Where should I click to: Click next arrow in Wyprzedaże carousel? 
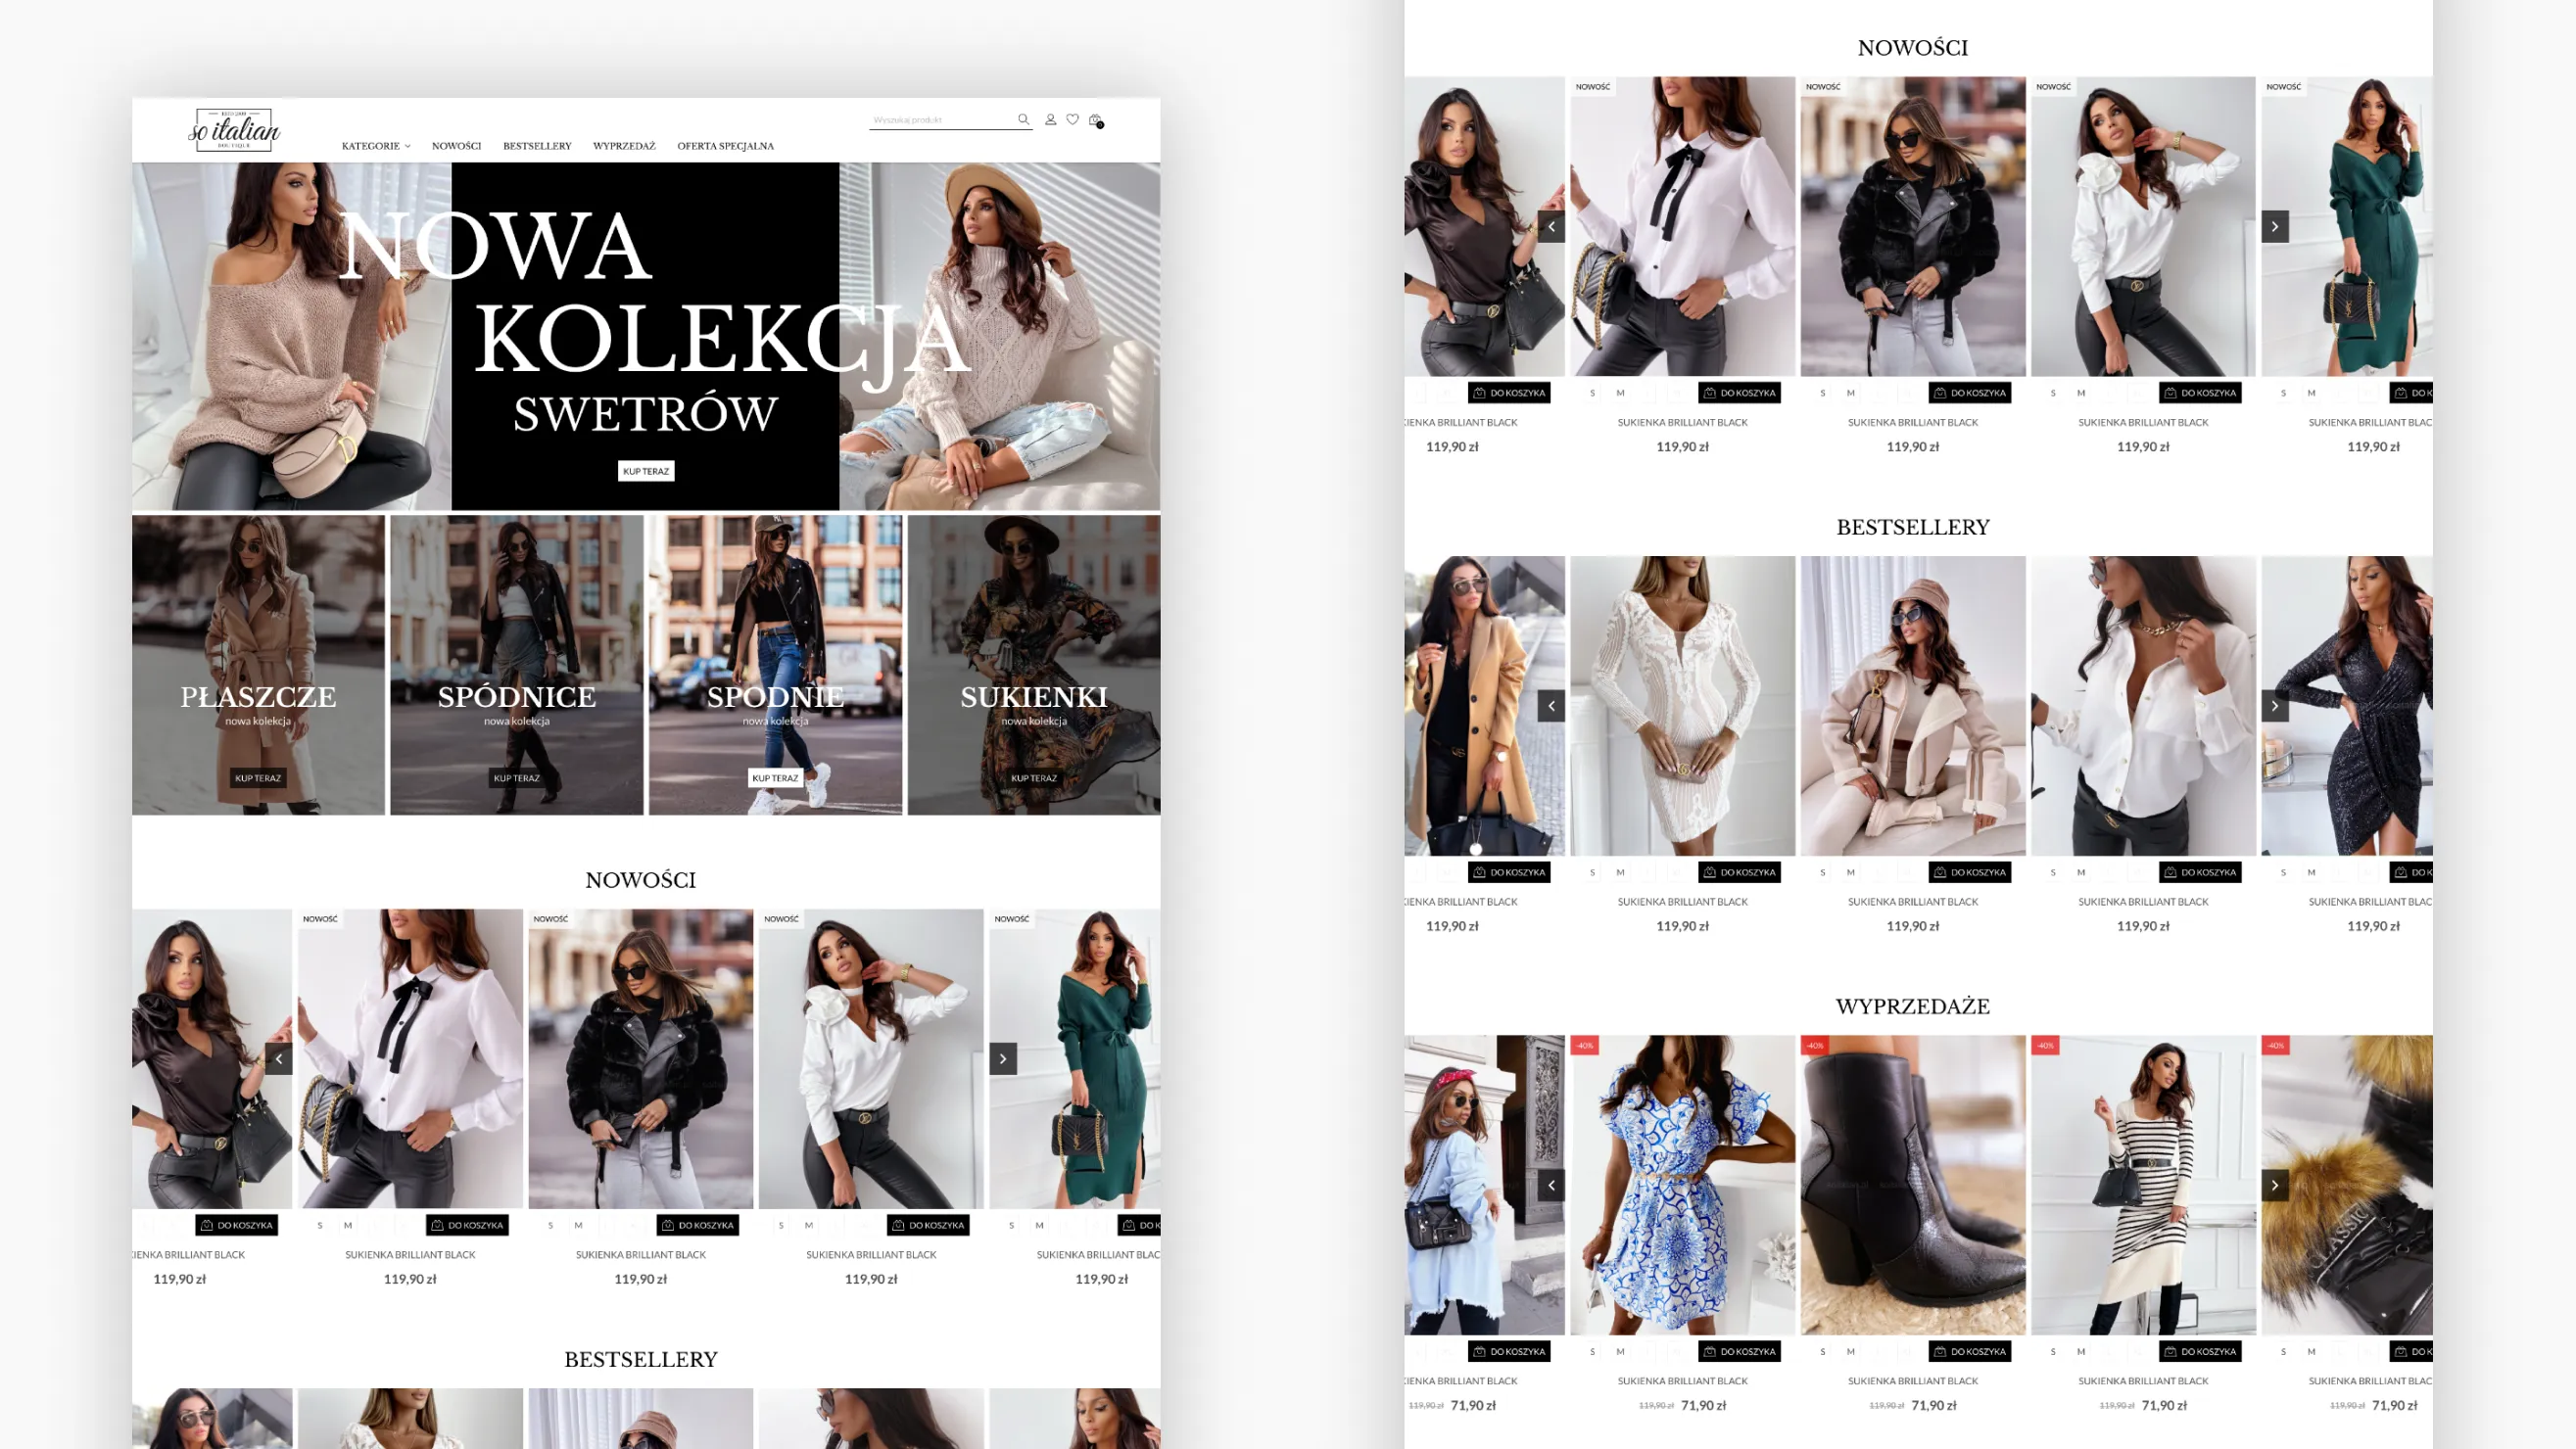click(x=2275, y=1186)
